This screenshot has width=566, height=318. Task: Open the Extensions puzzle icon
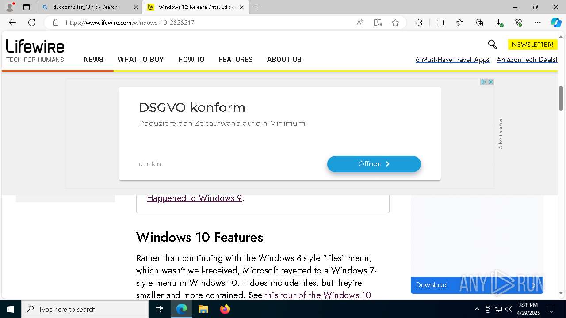(419, 23)
